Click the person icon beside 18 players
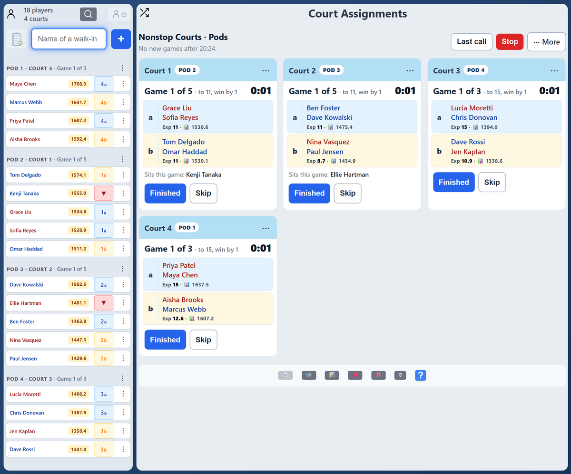 click(x=11, y=14)
